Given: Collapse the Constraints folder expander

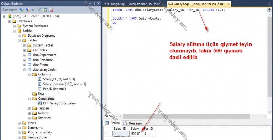Looking at the screenshot, I should point(29,99).
